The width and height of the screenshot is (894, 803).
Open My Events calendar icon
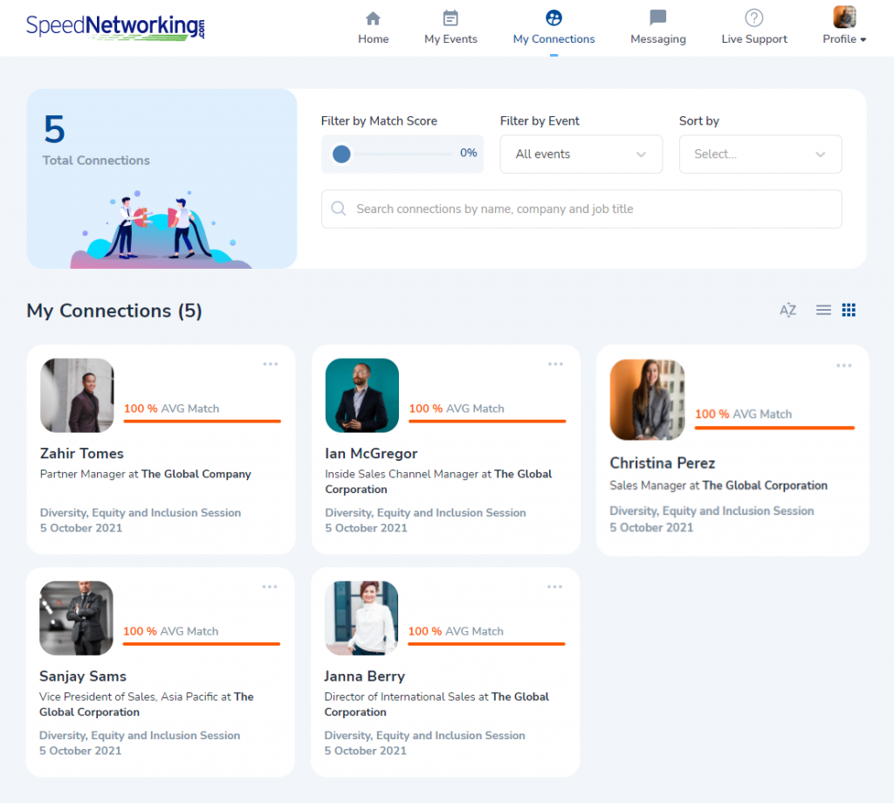tap(450, 18)
